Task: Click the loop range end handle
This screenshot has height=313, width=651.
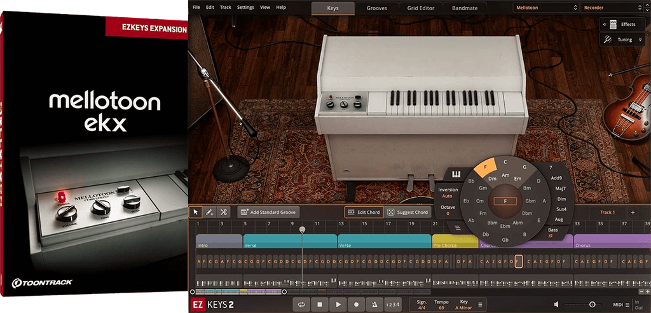Action: (284, 292)
